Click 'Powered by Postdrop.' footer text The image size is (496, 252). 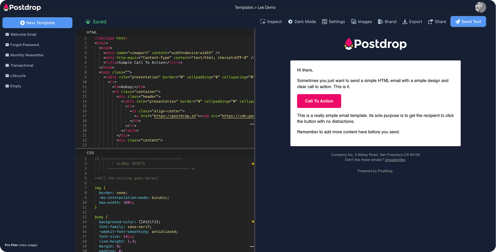[x=376, y=171]
